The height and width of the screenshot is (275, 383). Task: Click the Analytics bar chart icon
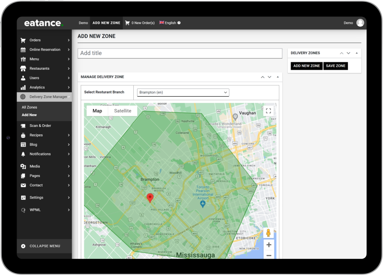pos(23,88)
